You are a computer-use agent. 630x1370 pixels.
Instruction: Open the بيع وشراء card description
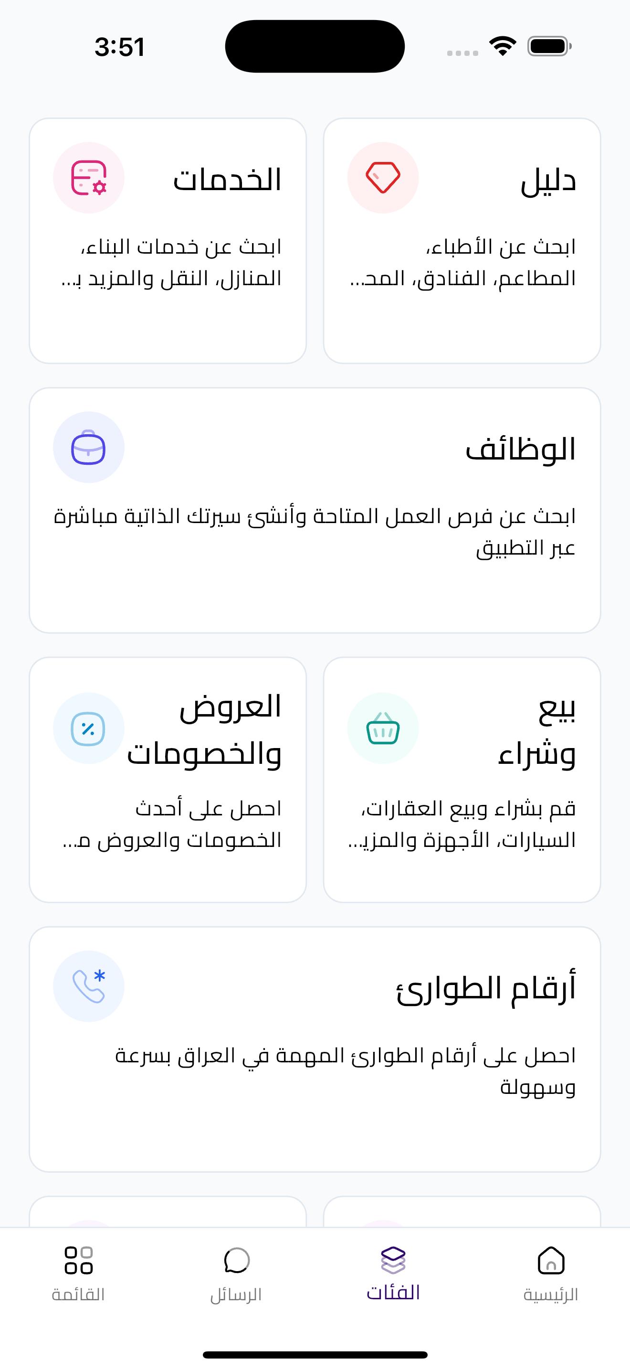click(462, 824)
